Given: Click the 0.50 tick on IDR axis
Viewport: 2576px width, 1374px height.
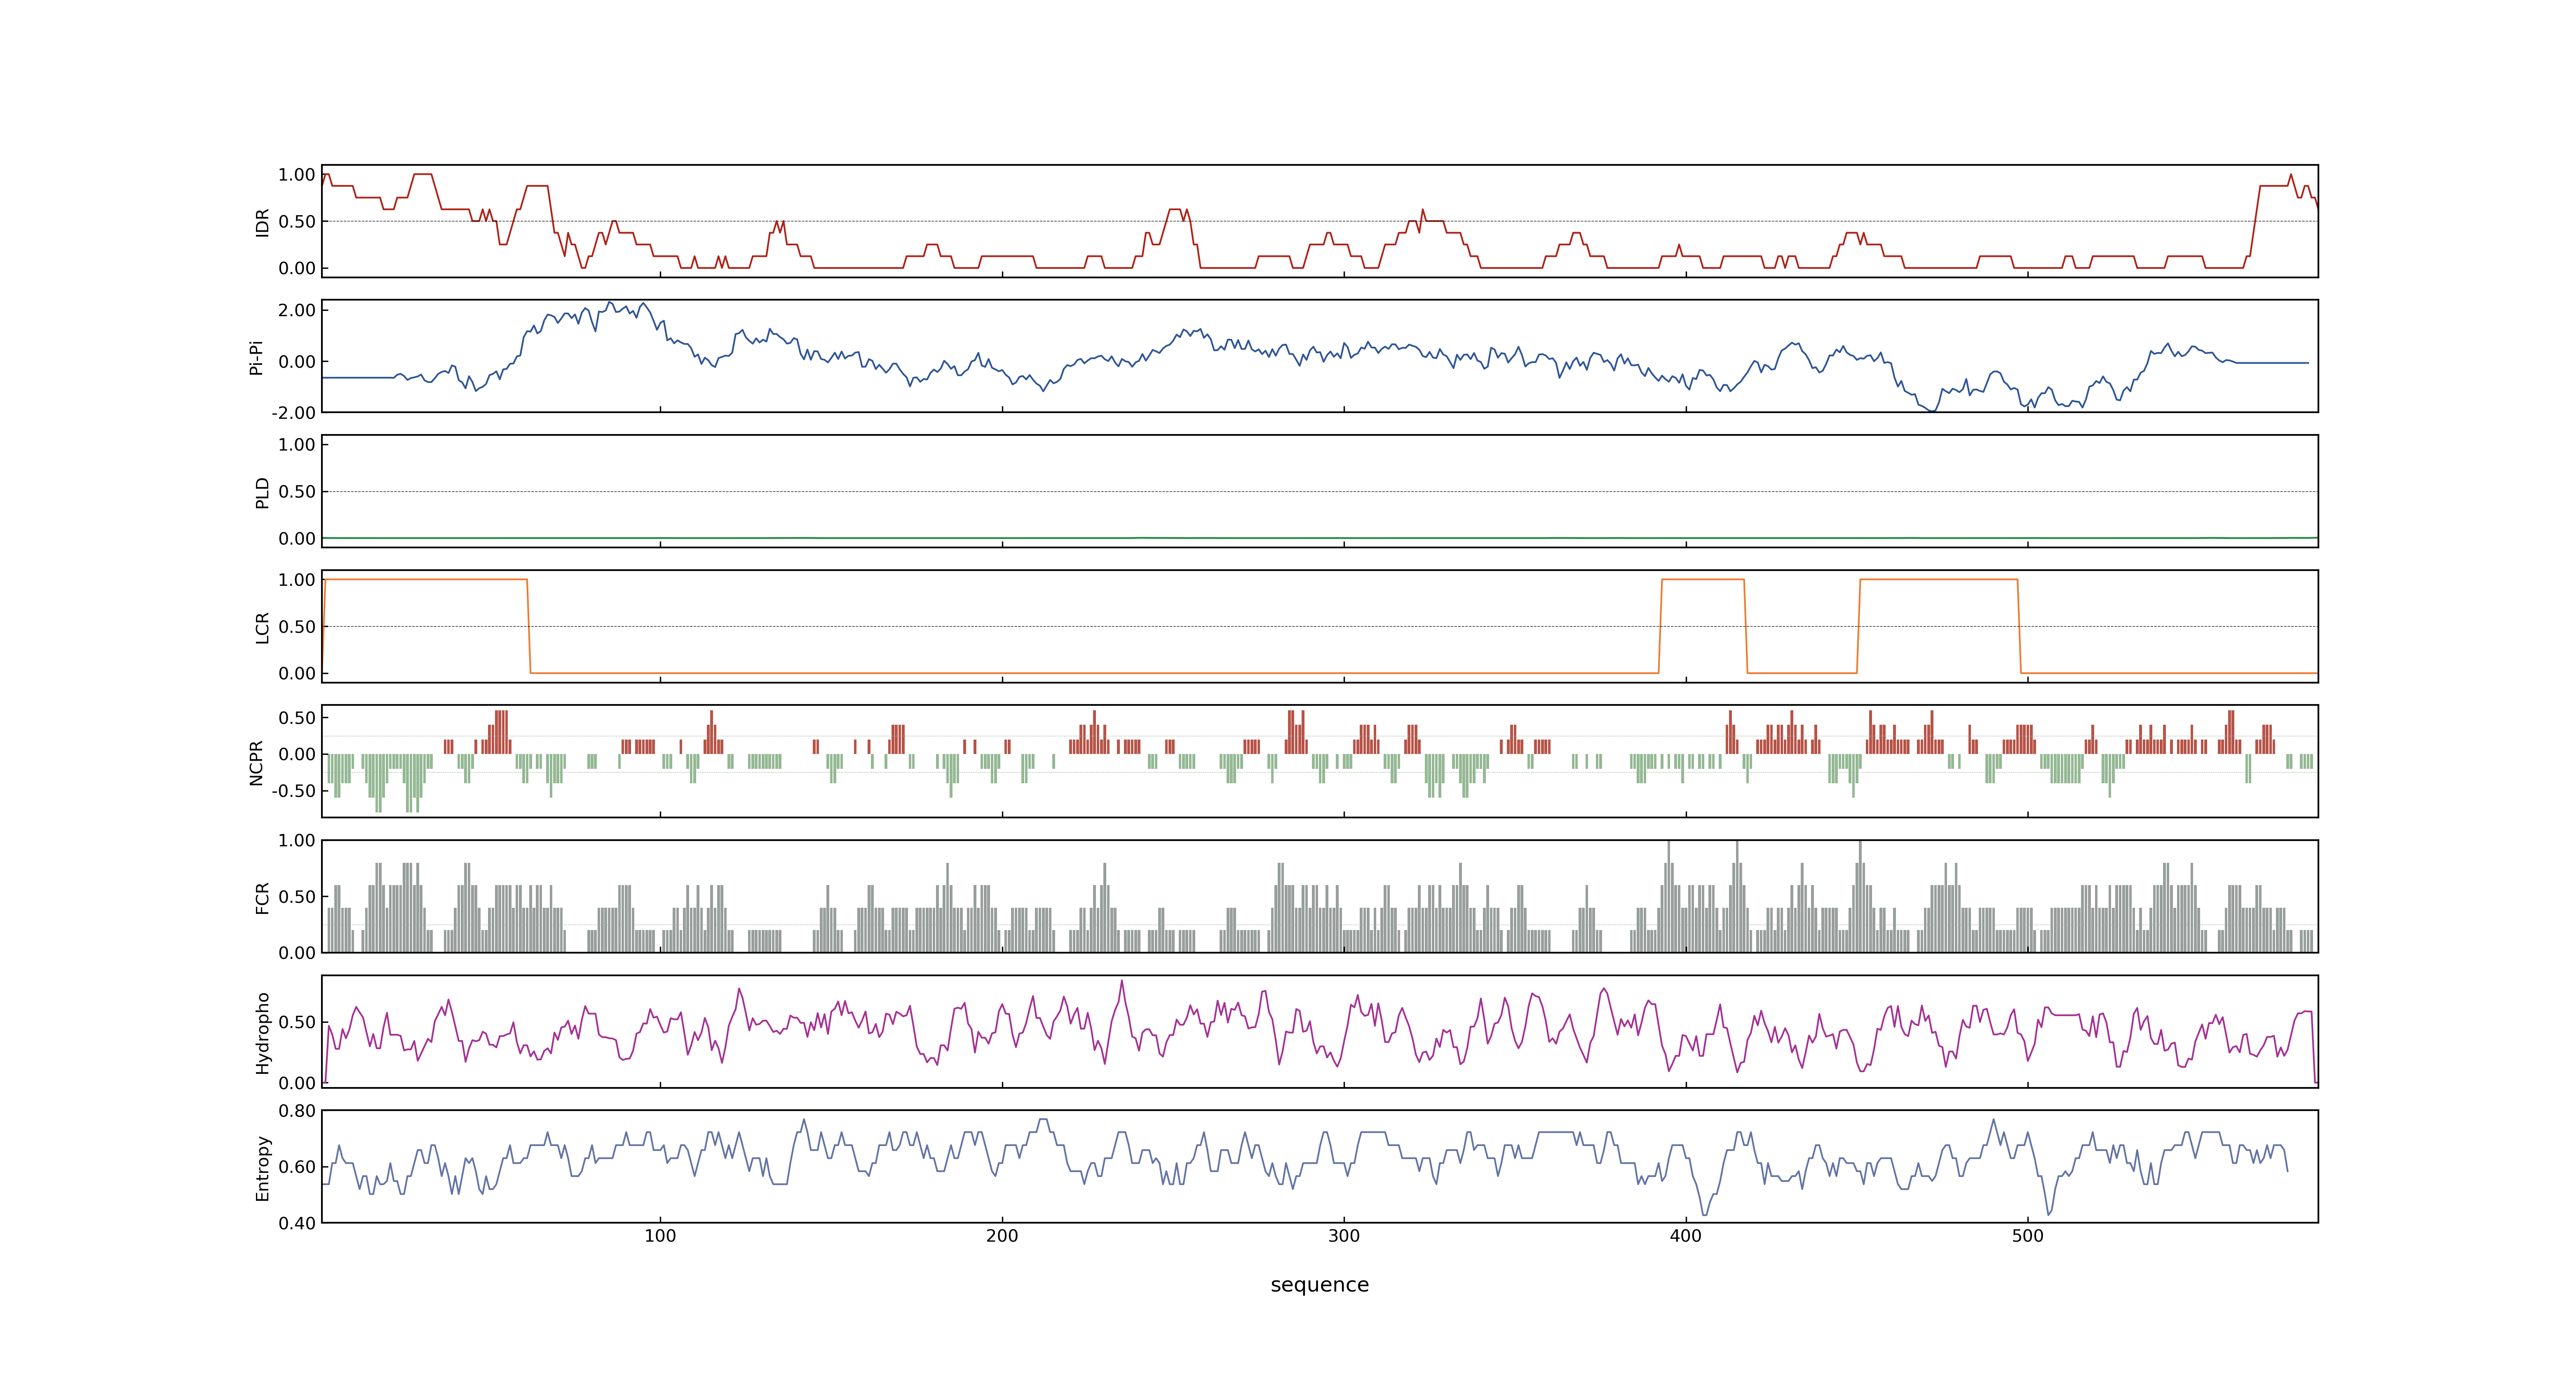Looking at the screenshot, I should (x=297, y=222).
